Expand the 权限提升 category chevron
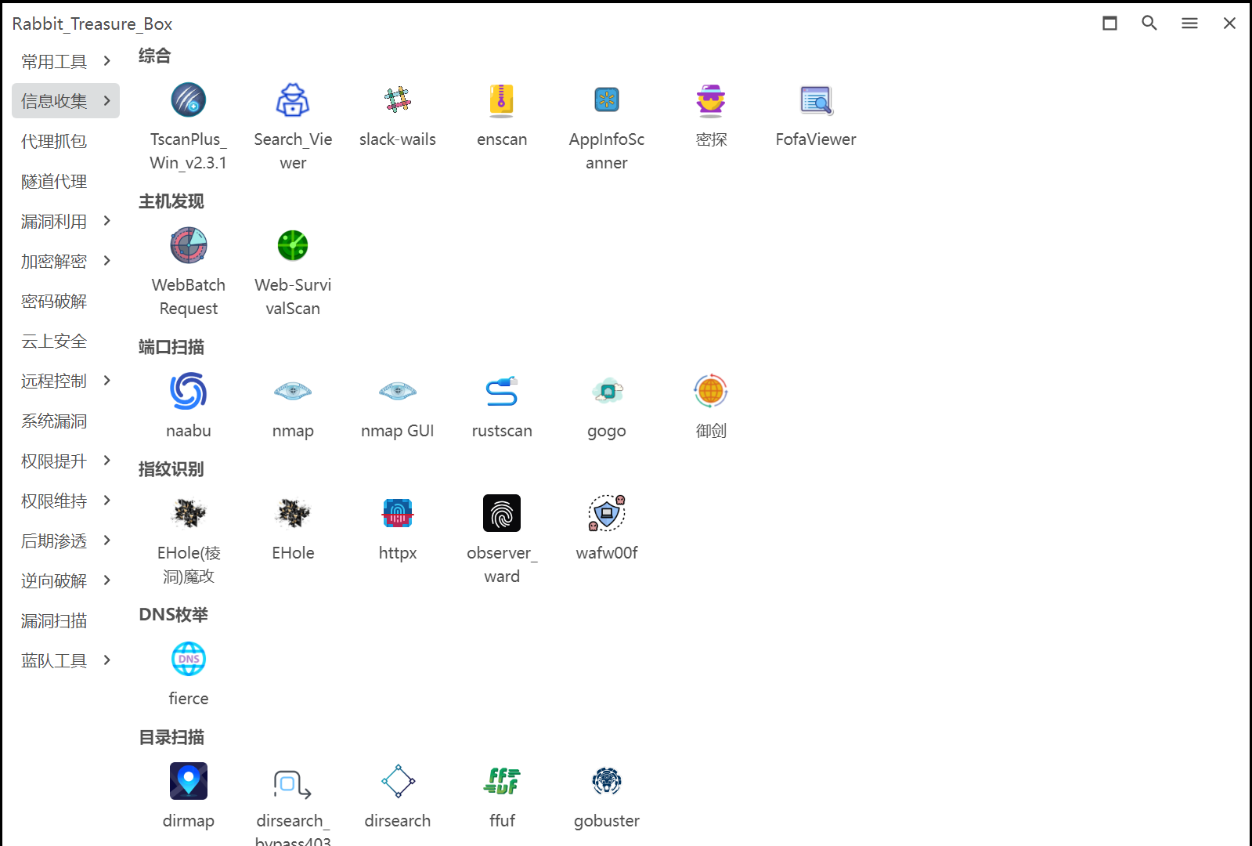The width and height of the screenshot is (1252, 846). click(x=107, y=461)
